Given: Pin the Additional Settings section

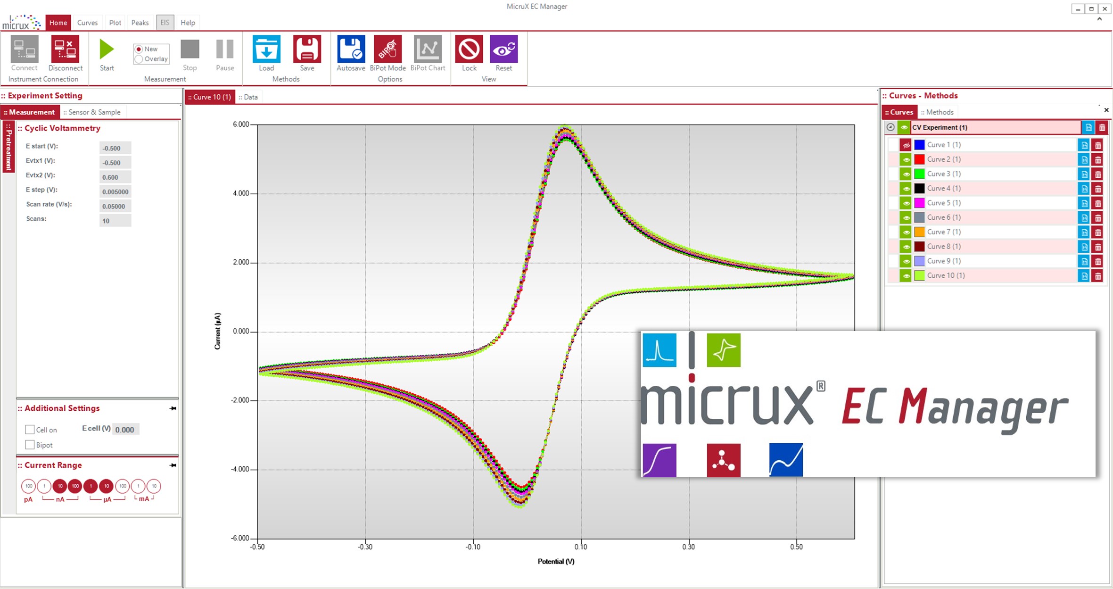Looking at the screenshot, I should (173, 408).
